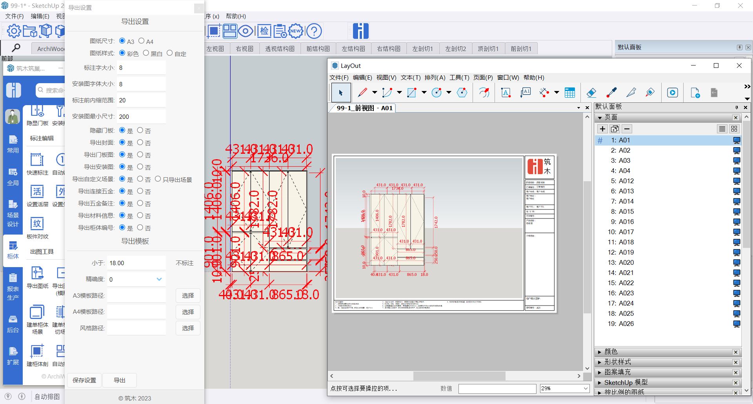The image size is (753, 404).
Task: Select the LayOut eraser tool
Action: [x=591, y=93]
